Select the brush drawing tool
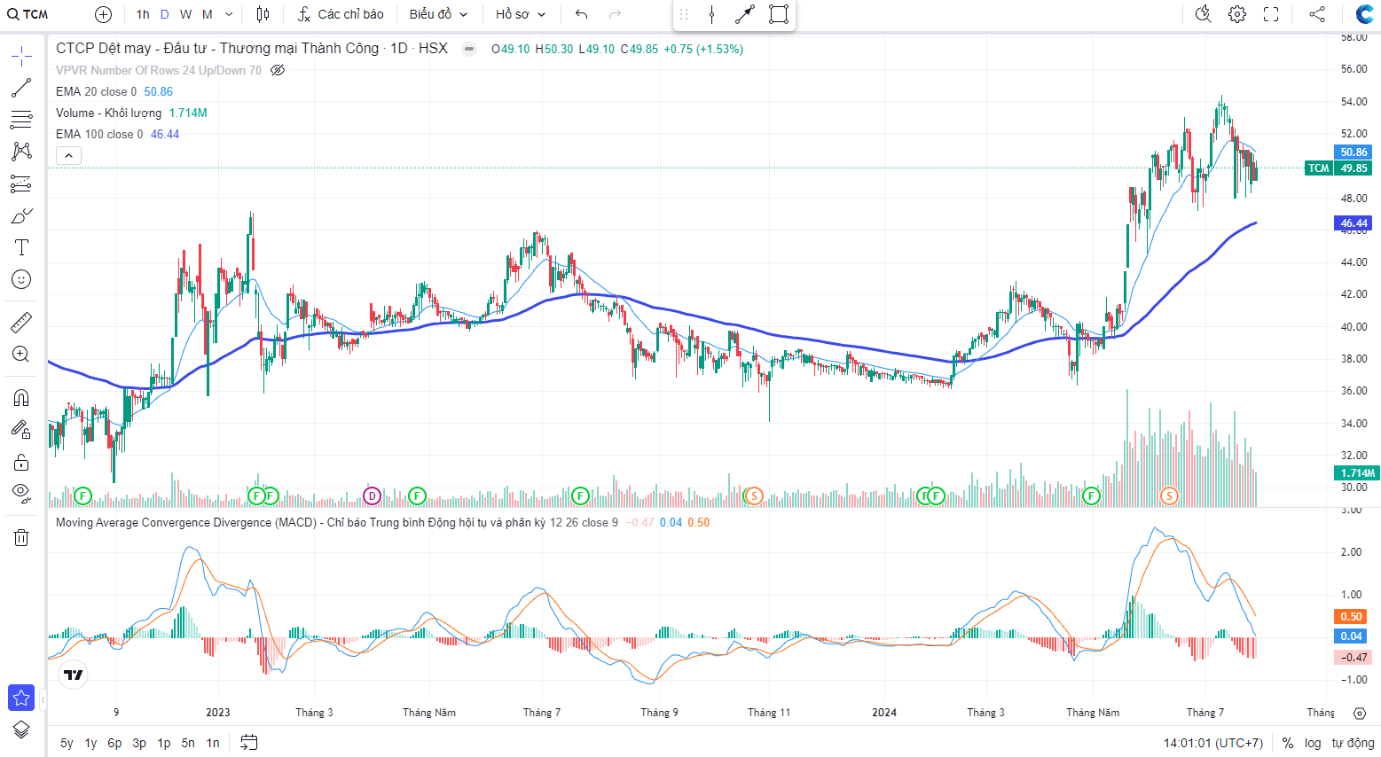 21,215
